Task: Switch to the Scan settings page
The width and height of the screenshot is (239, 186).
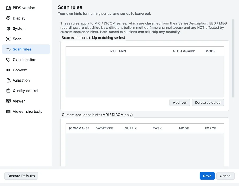Action: (26, 39)
